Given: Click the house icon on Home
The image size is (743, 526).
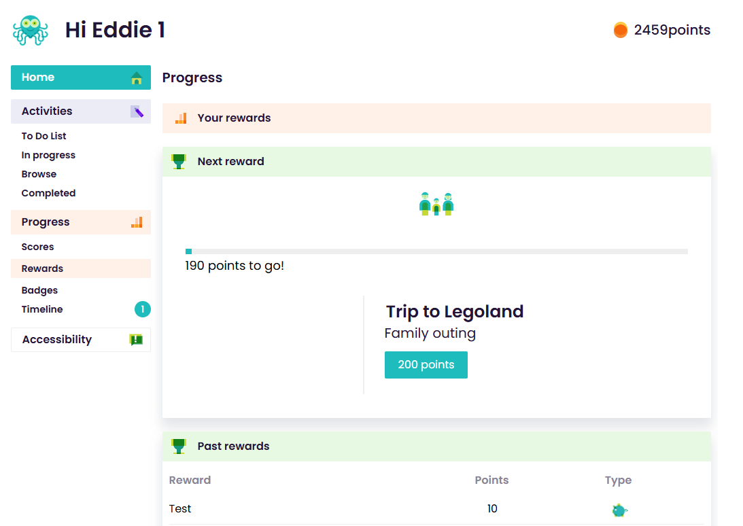Looking at the screenshot, I should click(x=137, y=77).
